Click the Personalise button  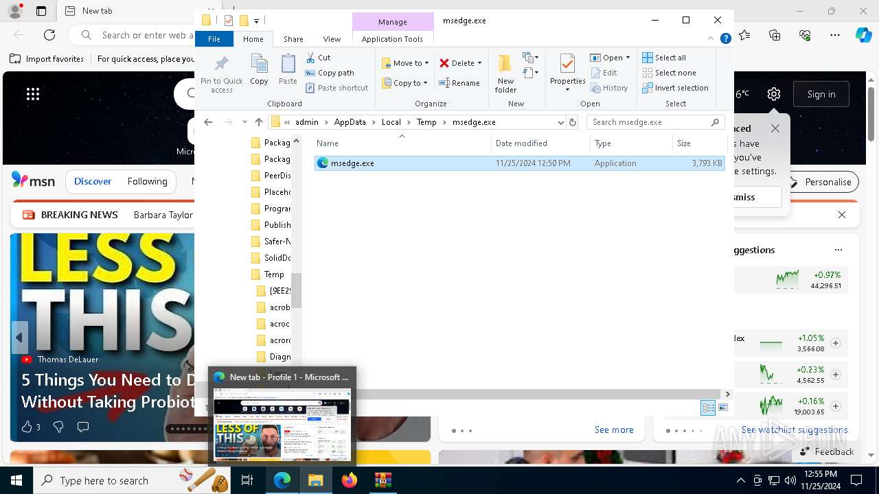click(x=821, y=182)
